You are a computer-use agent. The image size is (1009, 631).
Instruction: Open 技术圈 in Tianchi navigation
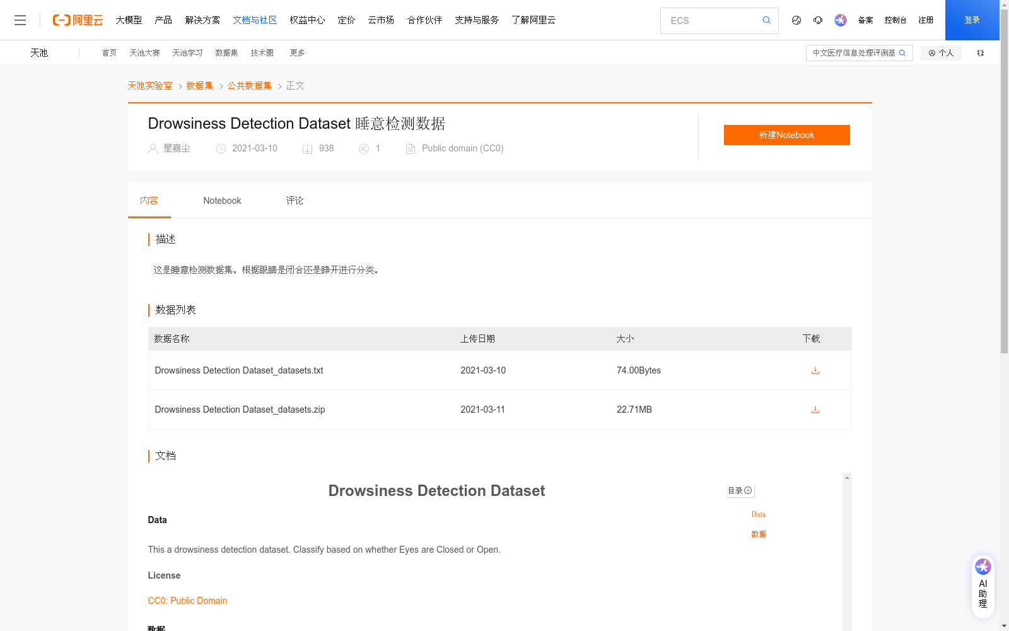[262, 53]
